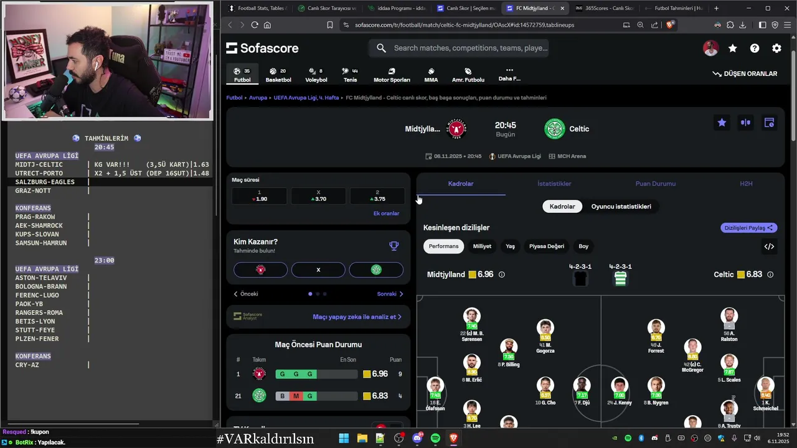The image size is (797, 448).
Task: Open Sofascore settings gear
Action: pos(776,48)
